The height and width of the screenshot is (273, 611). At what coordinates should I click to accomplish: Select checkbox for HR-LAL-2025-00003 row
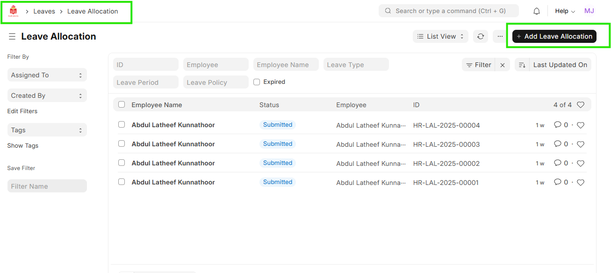pyautogui.click(x=122, y=144)
